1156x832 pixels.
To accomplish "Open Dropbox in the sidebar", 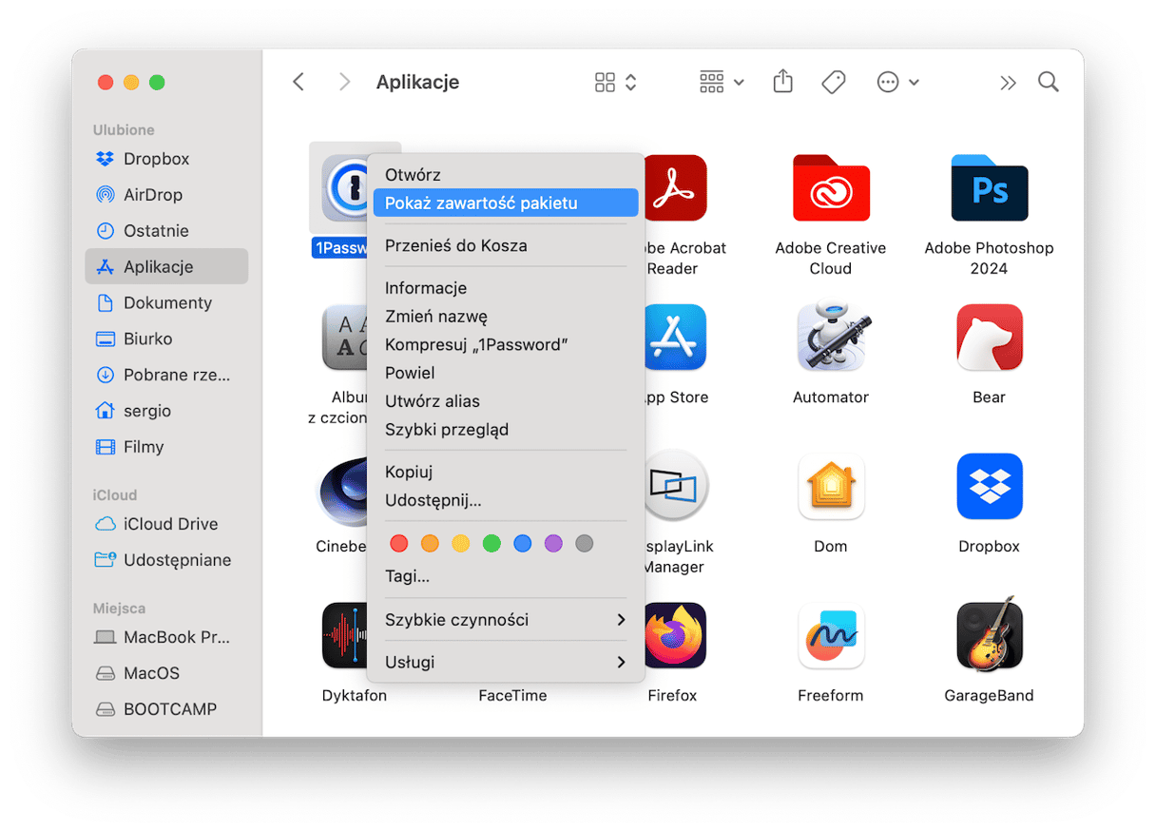I will point(166,159).
